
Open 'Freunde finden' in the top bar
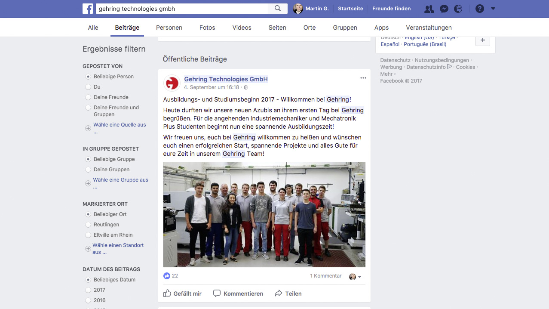[391, 9]
